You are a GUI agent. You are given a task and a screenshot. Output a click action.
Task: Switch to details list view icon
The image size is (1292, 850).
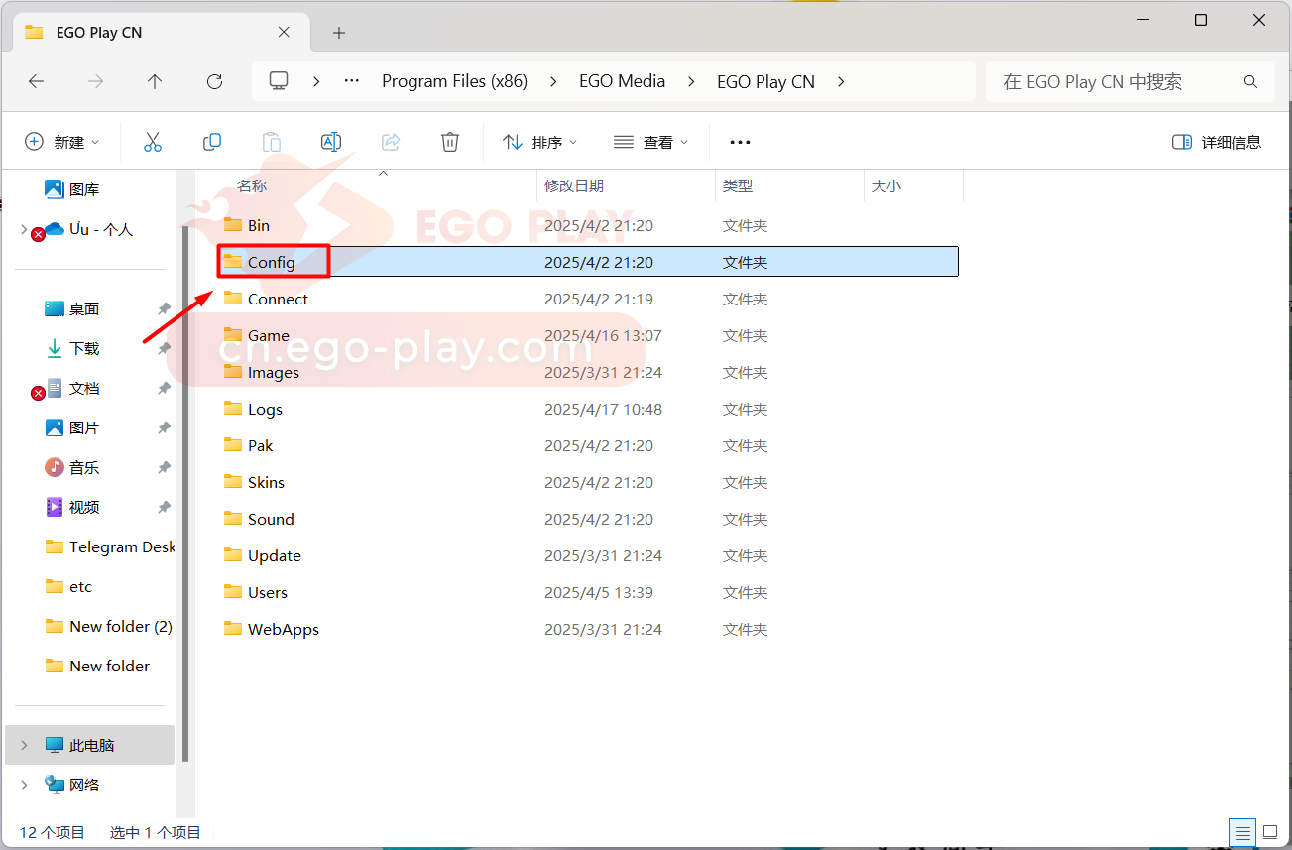click(x=1240, y=832)
